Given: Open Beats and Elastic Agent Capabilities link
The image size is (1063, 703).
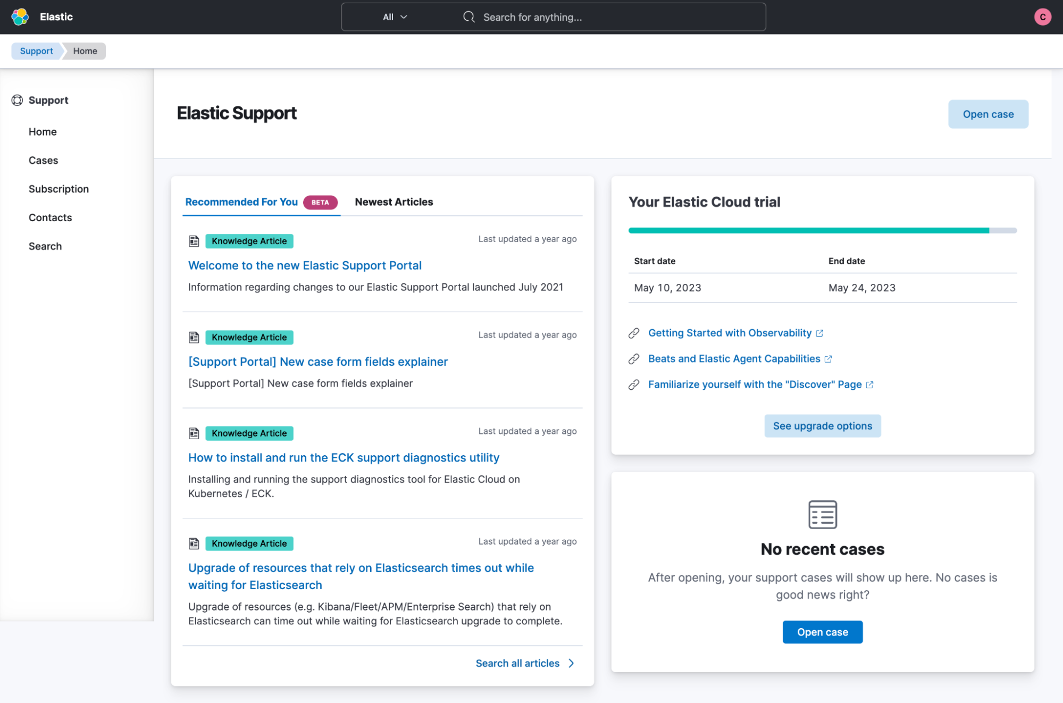Looking at the screenshot, I should (x=734, y=359).
